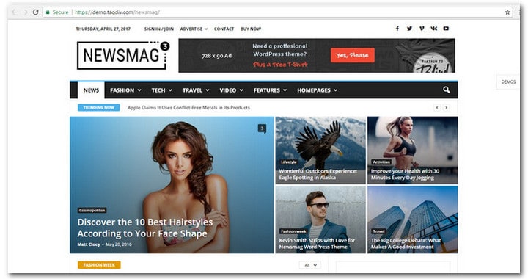The image size is (528, 279).
Task: Click the Fashion week tag on the Kevin Smith article
Action: tap(293, 231)
